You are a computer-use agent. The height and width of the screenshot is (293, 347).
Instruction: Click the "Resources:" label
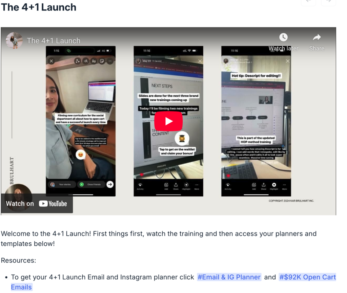(x=19, y=260)
